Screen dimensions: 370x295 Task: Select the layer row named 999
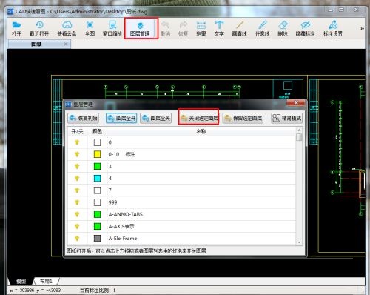pyautogui.click(x=182, y=202)
